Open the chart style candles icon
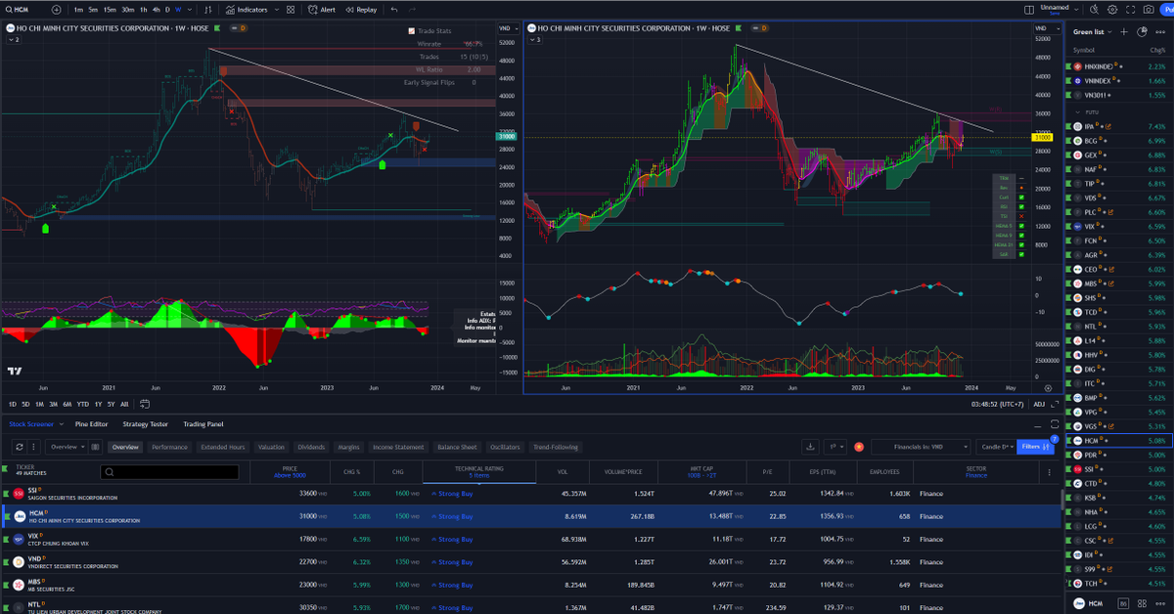The height and width of the screenshot is (614, 1174). [207, 9]
